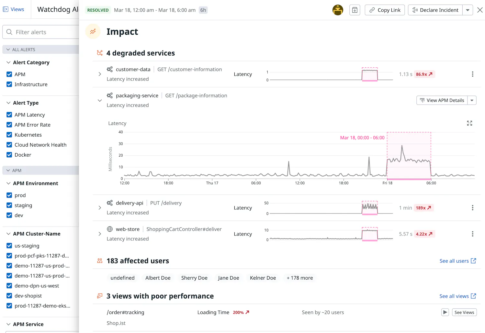Open the three-dot menu for web-store
This screenshot has width=485, height=333.
pos(472,234)
